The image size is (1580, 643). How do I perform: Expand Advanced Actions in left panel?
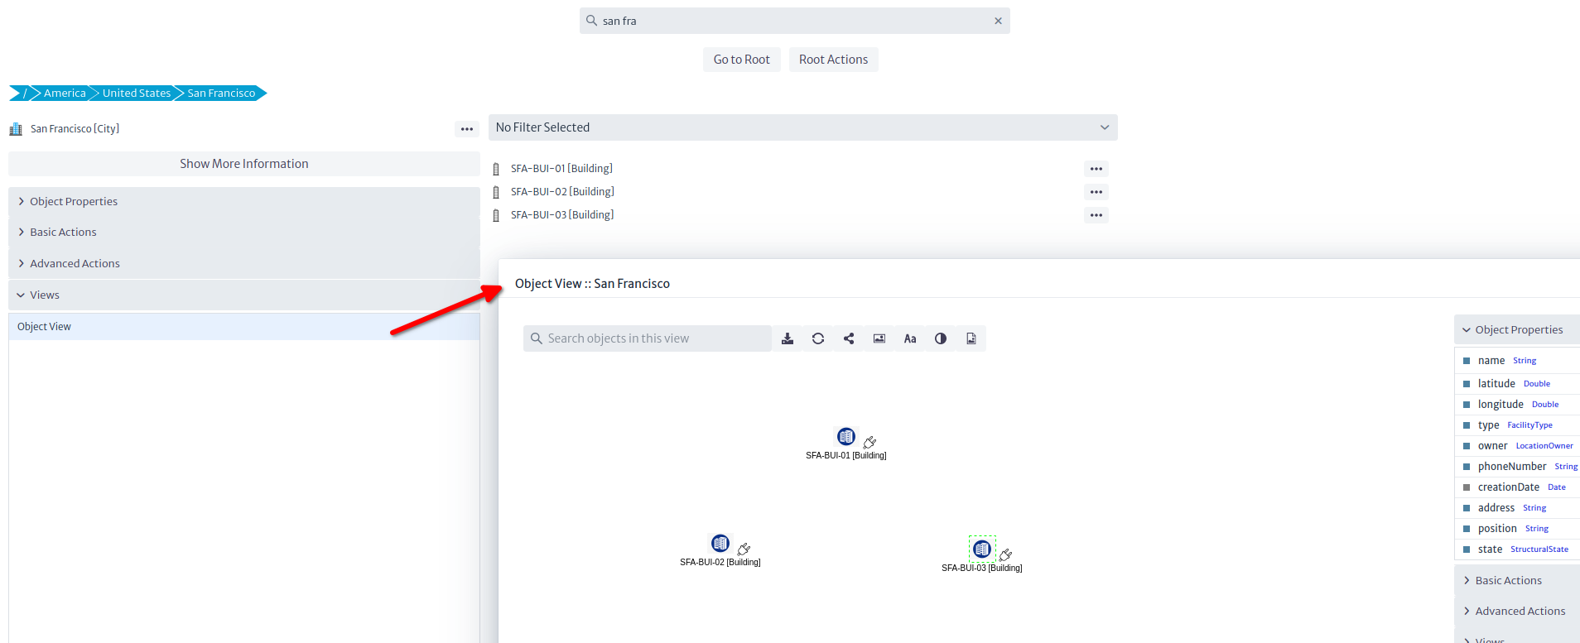click(75, 264)
